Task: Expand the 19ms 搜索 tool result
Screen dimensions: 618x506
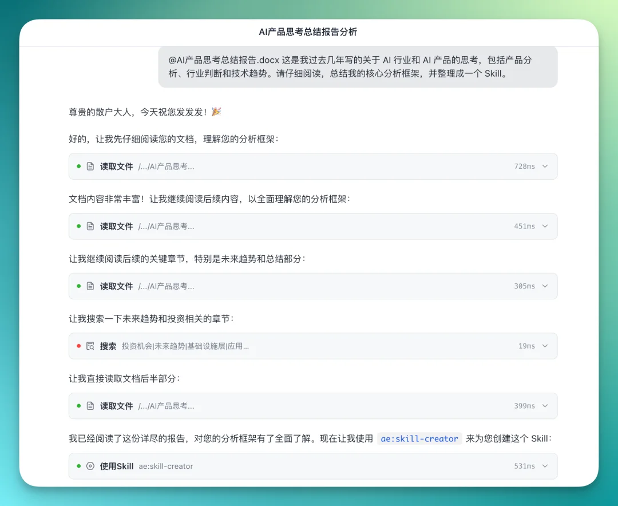Action: click(545, 346)
